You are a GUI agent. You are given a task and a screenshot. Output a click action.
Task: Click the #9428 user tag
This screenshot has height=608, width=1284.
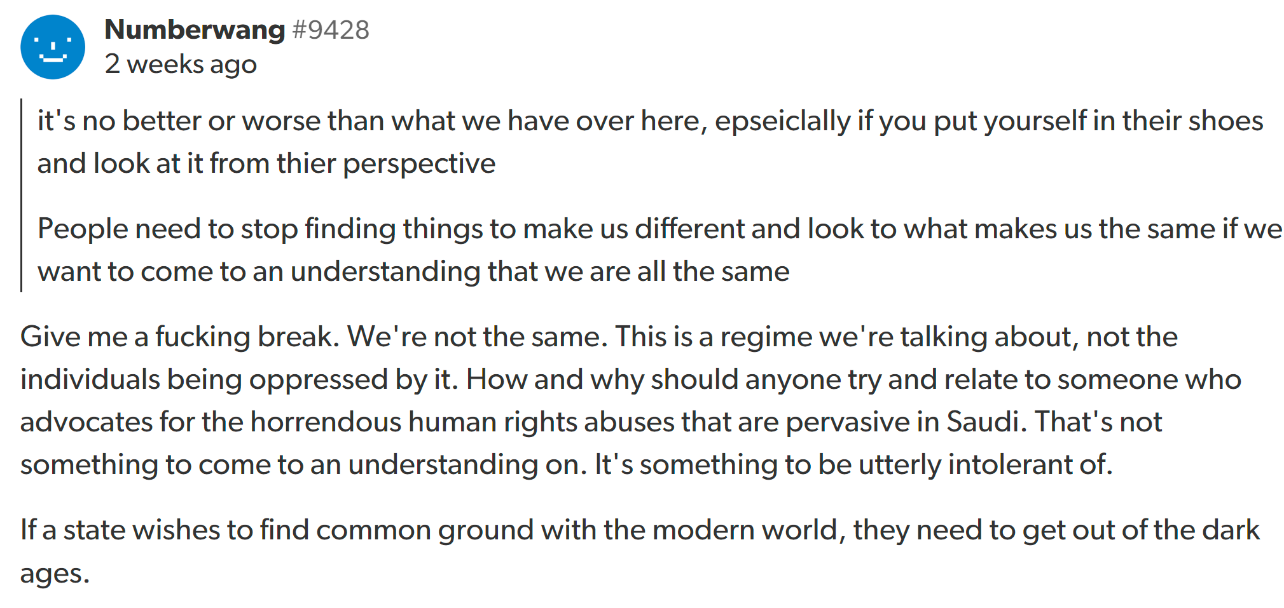pyautogui.click(x=331, y=30)
